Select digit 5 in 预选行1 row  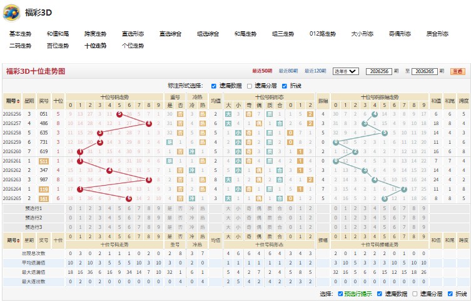click(x=119, y=208)
